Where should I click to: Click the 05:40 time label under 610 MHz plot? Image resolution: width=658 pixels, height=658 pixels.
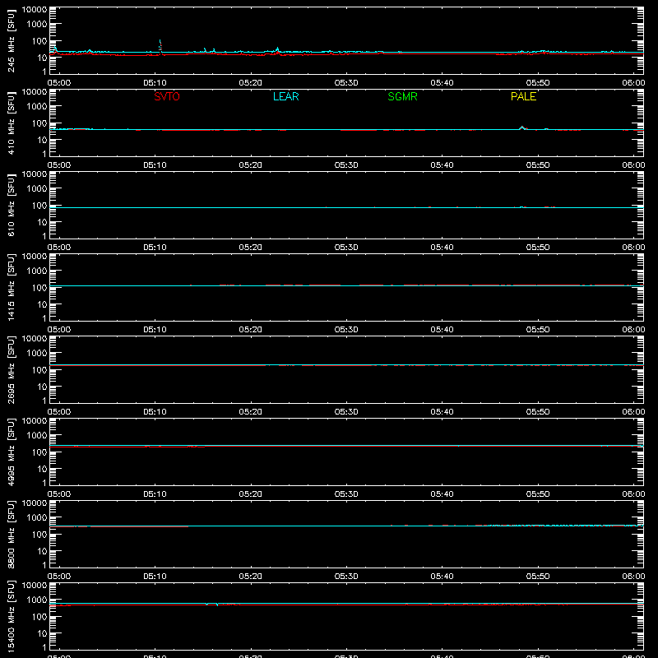click(x=442, y=248)
